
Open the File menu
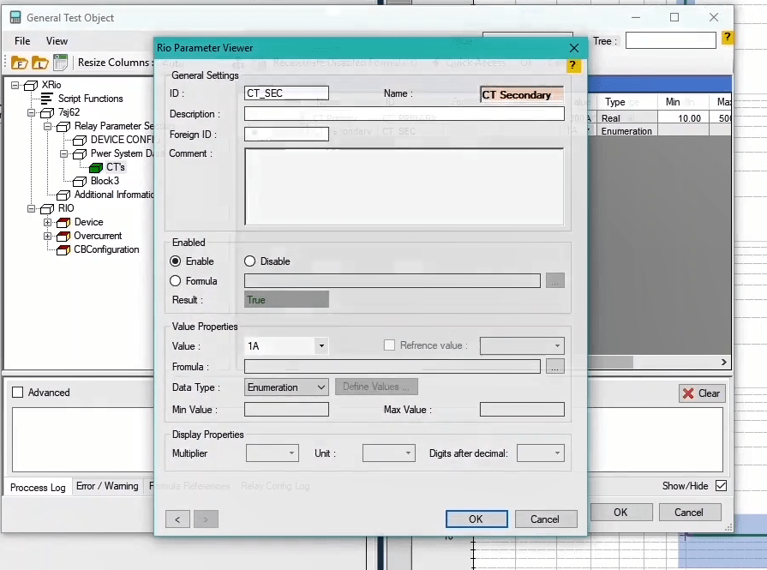[22, 41]
